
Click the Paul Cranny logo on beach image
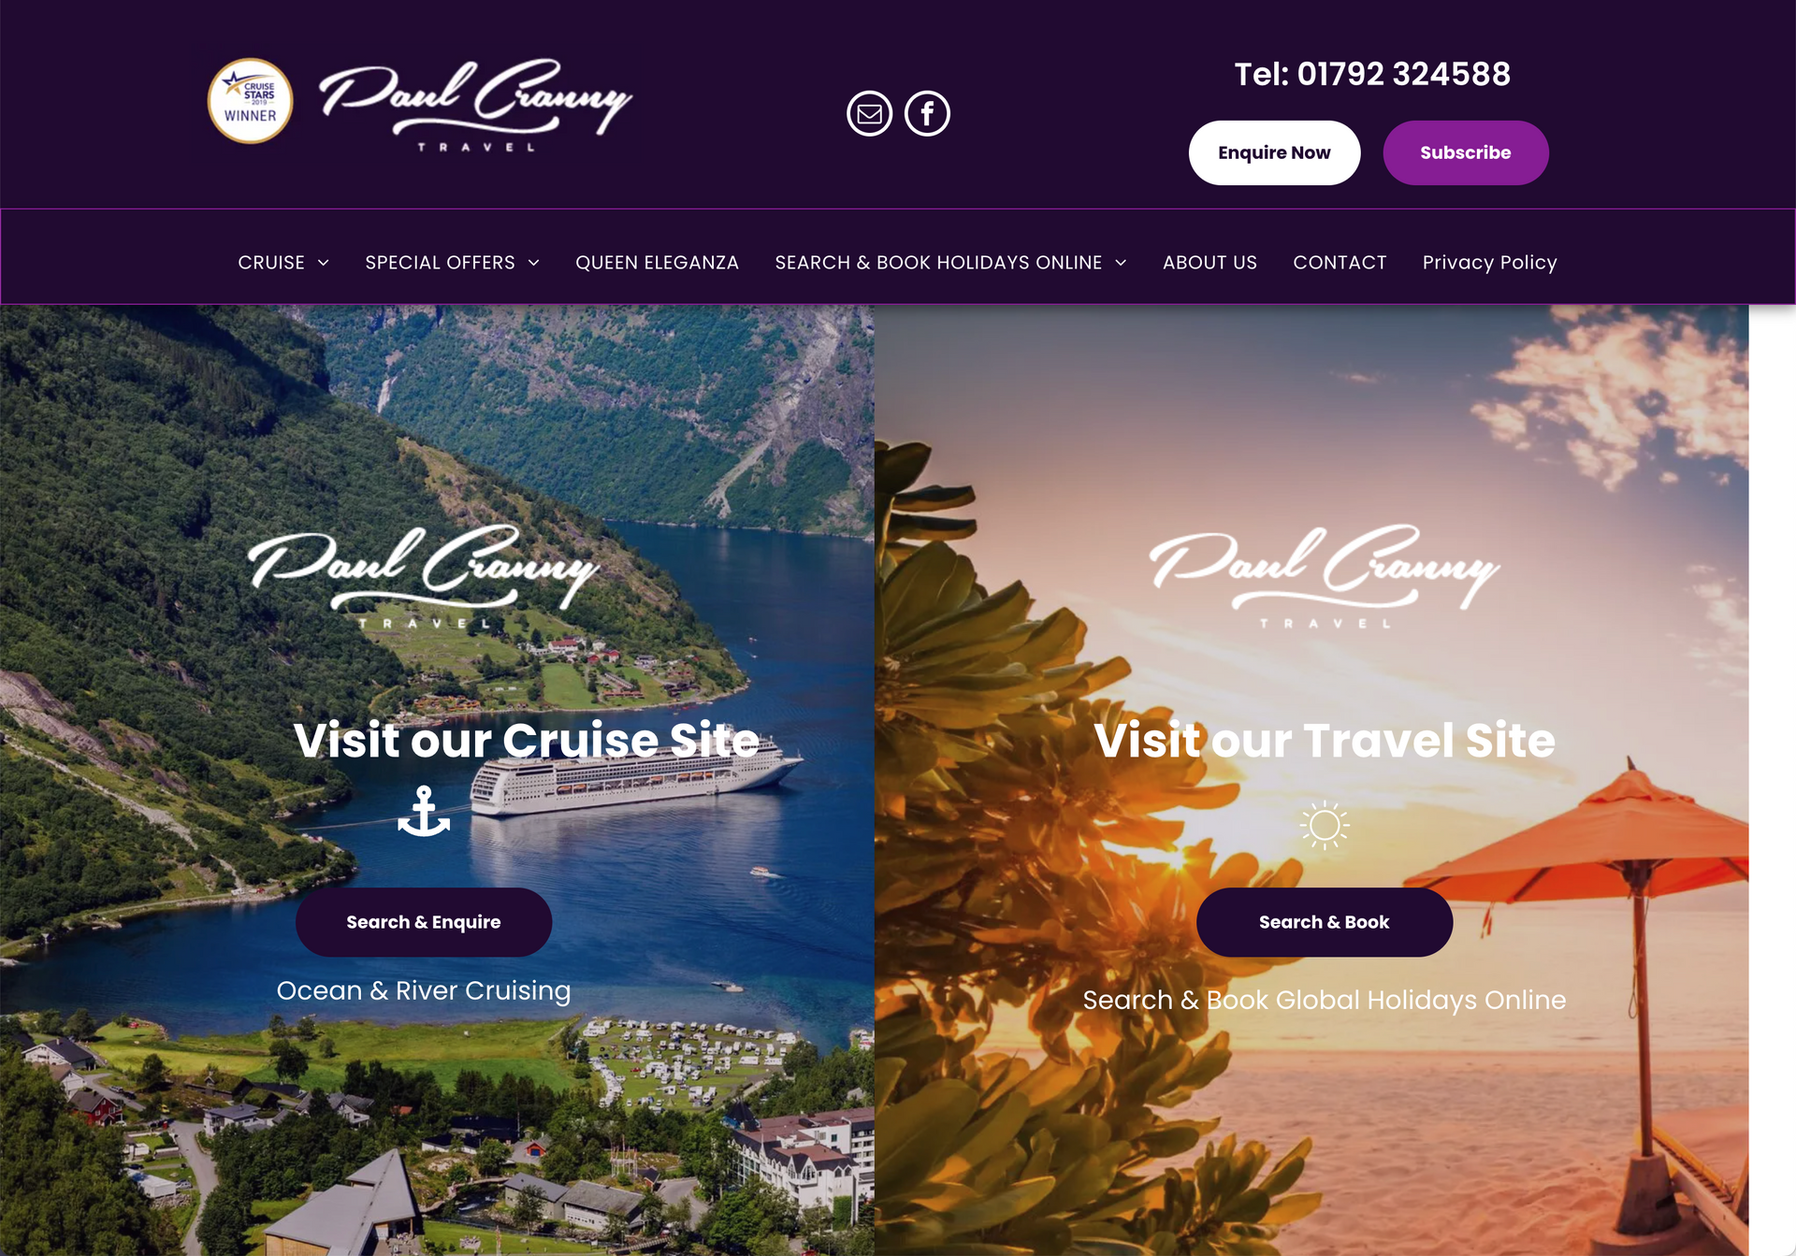click(1325, 576)
